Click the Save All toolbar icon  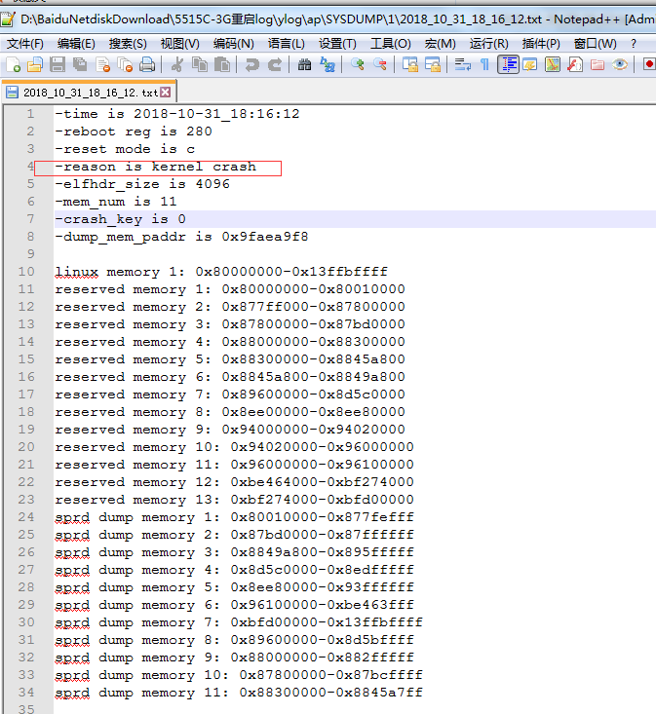(80, 64)
